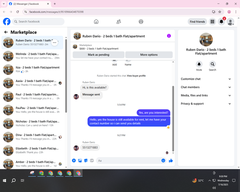Open more actions plus icon
Image resolution: width=240 pixels, height=192 pixels.
tap(74, 160)
